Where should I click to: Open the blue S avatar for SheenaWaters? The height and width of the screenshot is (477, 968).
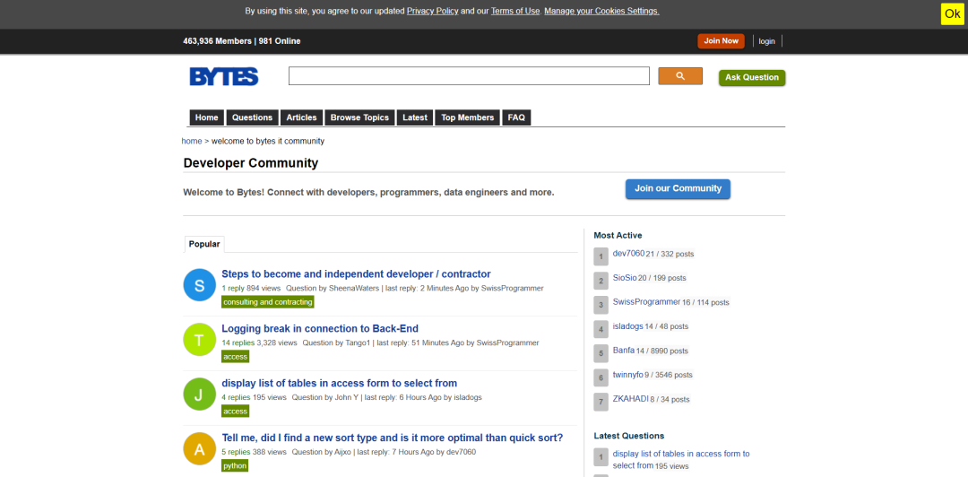pyautogui.click(x=199, y=285)
